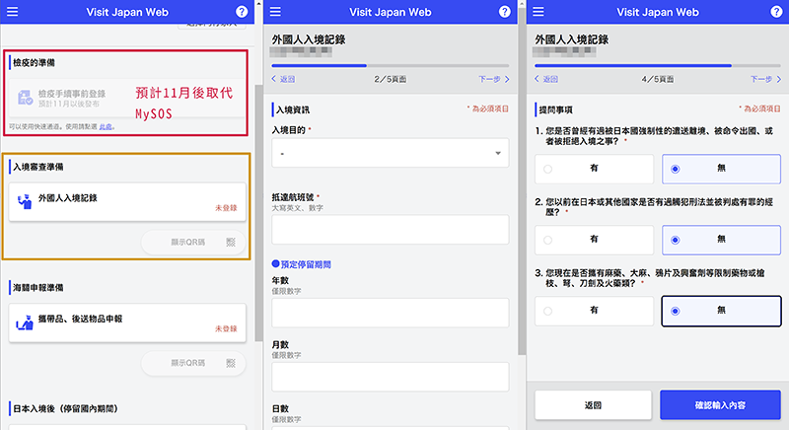The height and width of the screenshot is (430, 789).
Task: Select 有 for question 2 criminal record
Action: pos(594,240)
